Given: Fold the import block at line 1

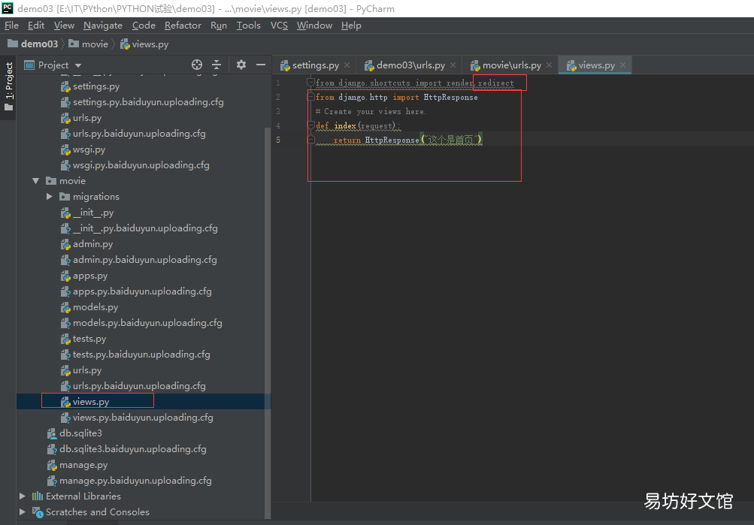Looking at the screenshot, I should [310, 83].
